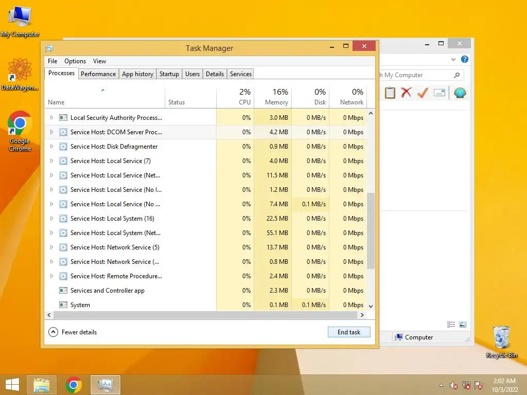This screenshot has height=395, width=527.
Task: Click the Local Security Authority Process icon
Action: coord(63,118)
